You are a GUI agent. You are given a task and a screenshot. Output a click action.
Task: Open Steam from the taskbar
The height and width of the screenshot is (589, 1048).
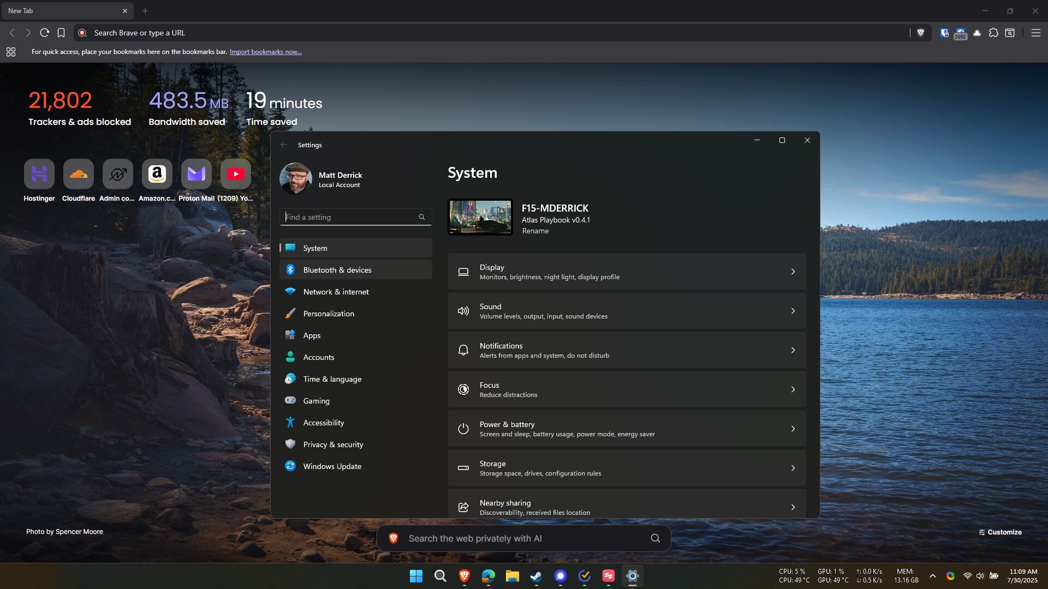point(536,576)
